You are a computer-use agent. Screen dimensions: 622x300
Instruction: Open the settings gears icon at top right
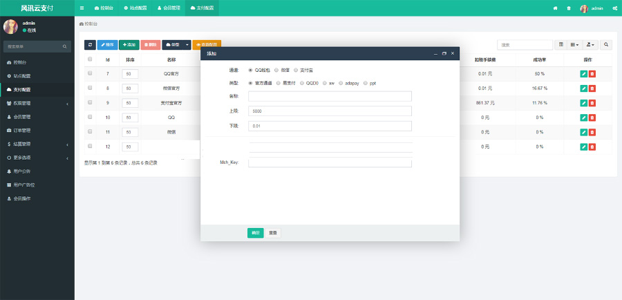pyautogui.click(x=614, y=8)
